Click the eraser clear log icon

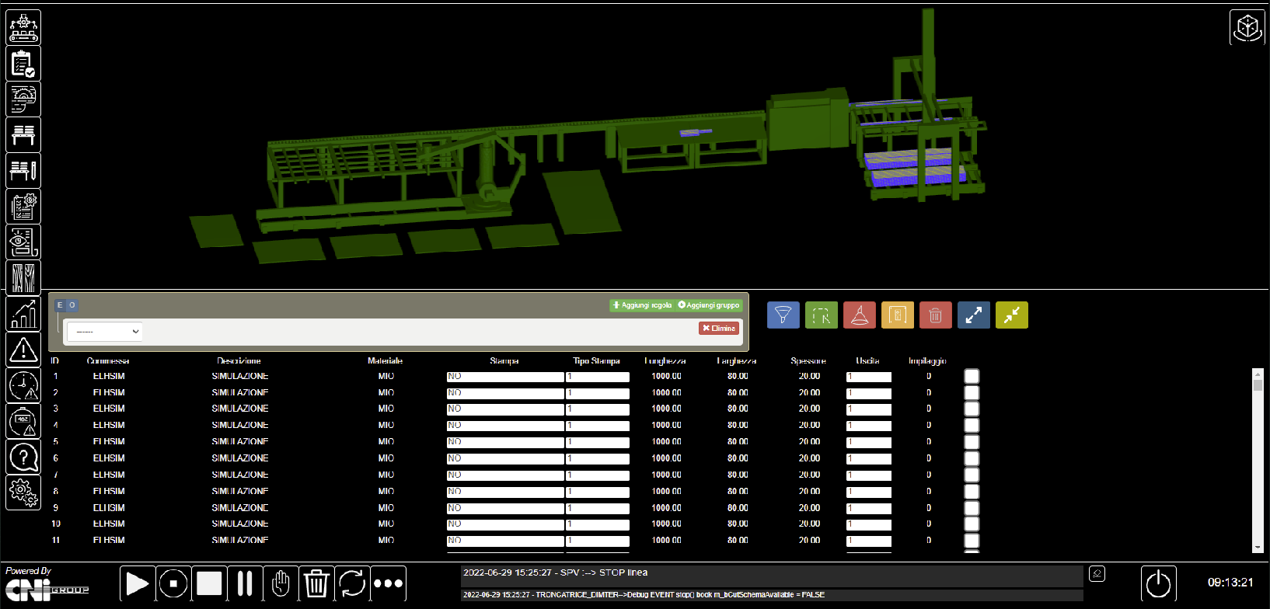click(1097, 574)
